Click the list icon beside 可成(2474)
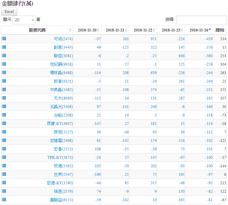Screen dimensions: 228x205 [x=4, y=39]
